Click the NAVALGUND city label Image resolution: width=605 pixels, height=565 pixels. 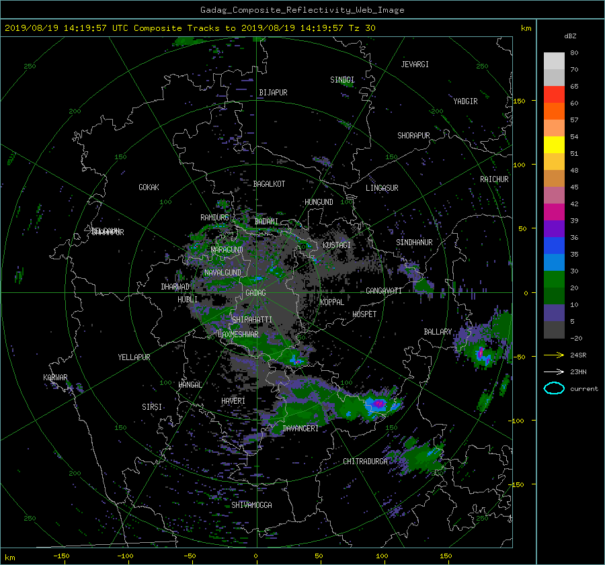point(223,273)
